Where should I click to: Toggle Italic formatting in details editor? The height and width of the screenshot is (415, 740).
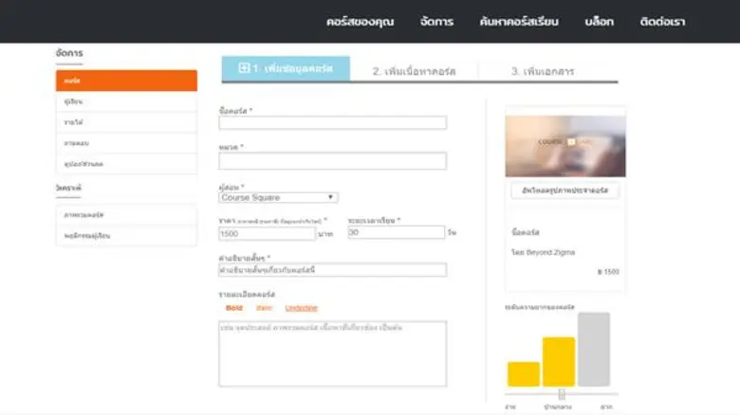[264, 308]
